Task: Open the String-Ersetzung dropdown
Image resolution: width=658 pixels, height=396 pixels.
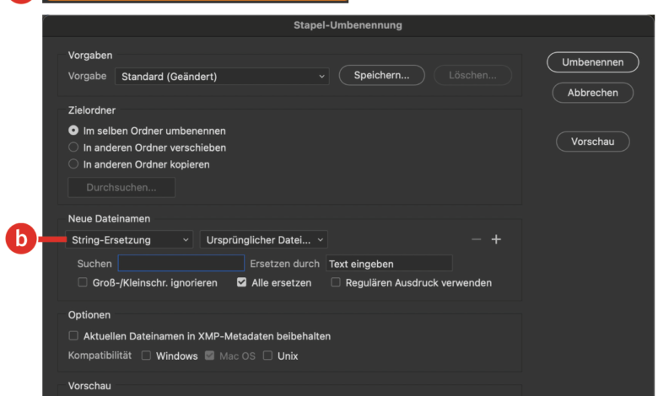Action: 129,239
